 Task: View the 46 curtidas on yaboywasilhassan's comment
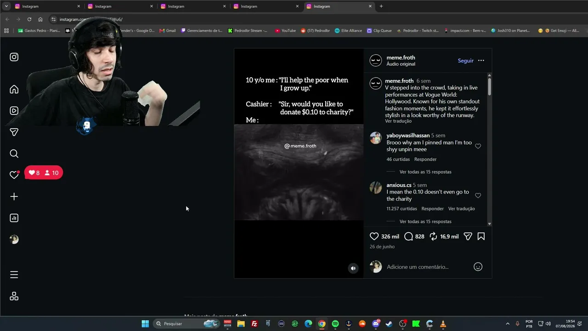[x=398, y=160]
